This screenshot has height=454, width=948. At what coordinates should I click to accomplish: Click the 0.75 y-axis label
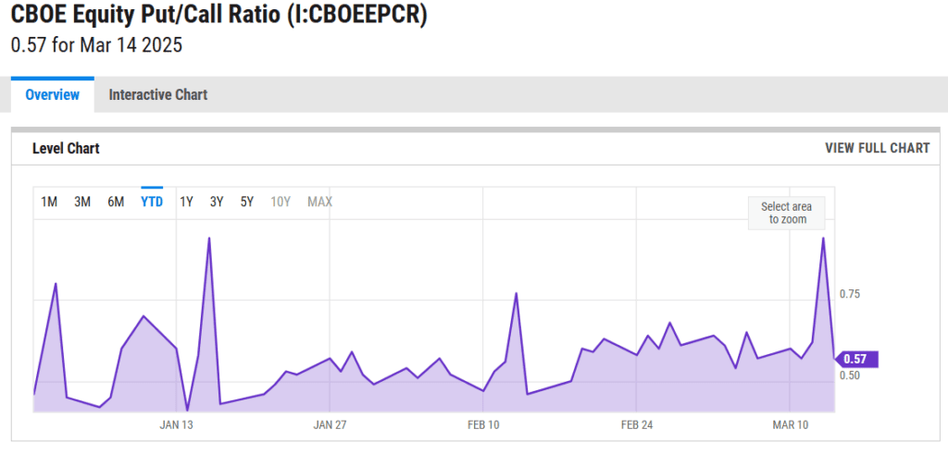[x=850, y=294]
